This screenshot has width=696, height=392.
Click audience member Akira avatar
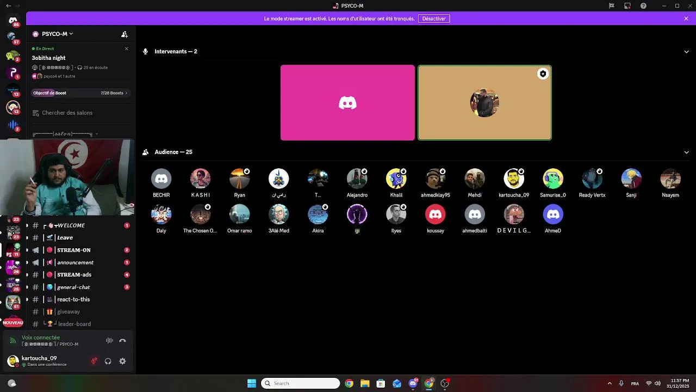point(318,215)
